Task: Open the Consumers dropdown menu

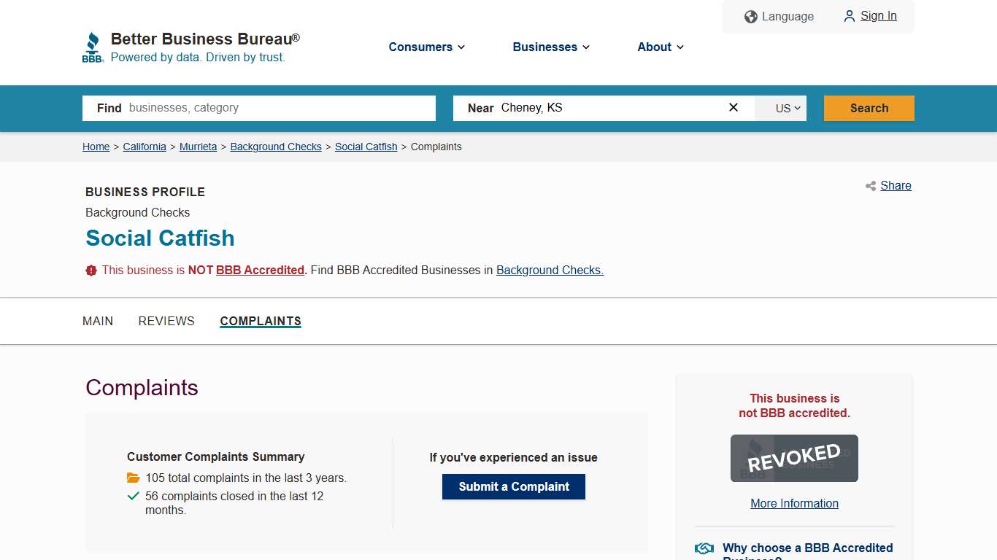Action: click(x=426, y=47)
